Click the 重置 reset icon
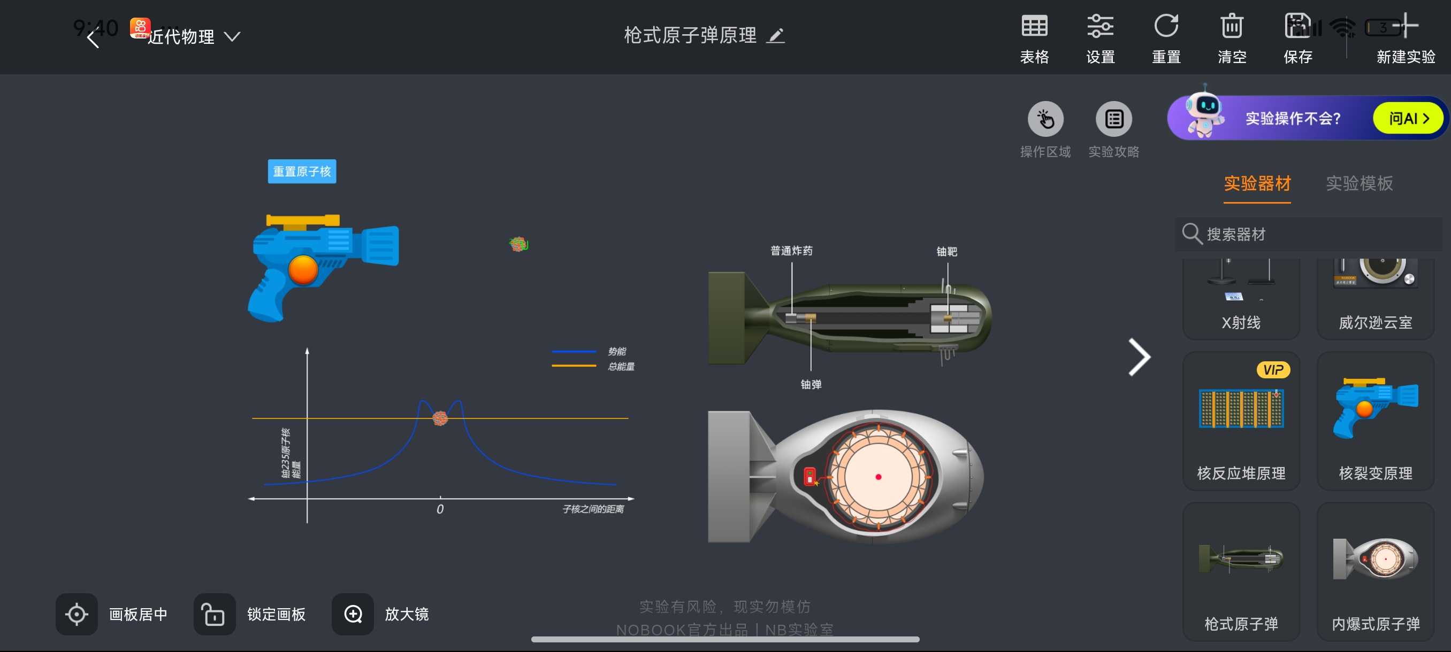Image resolution: width=1451 pixels, height=652 pixels. click(x=1166, y=26)
